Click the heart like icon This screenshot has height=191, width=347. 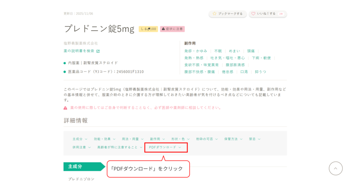coord(253,14)
